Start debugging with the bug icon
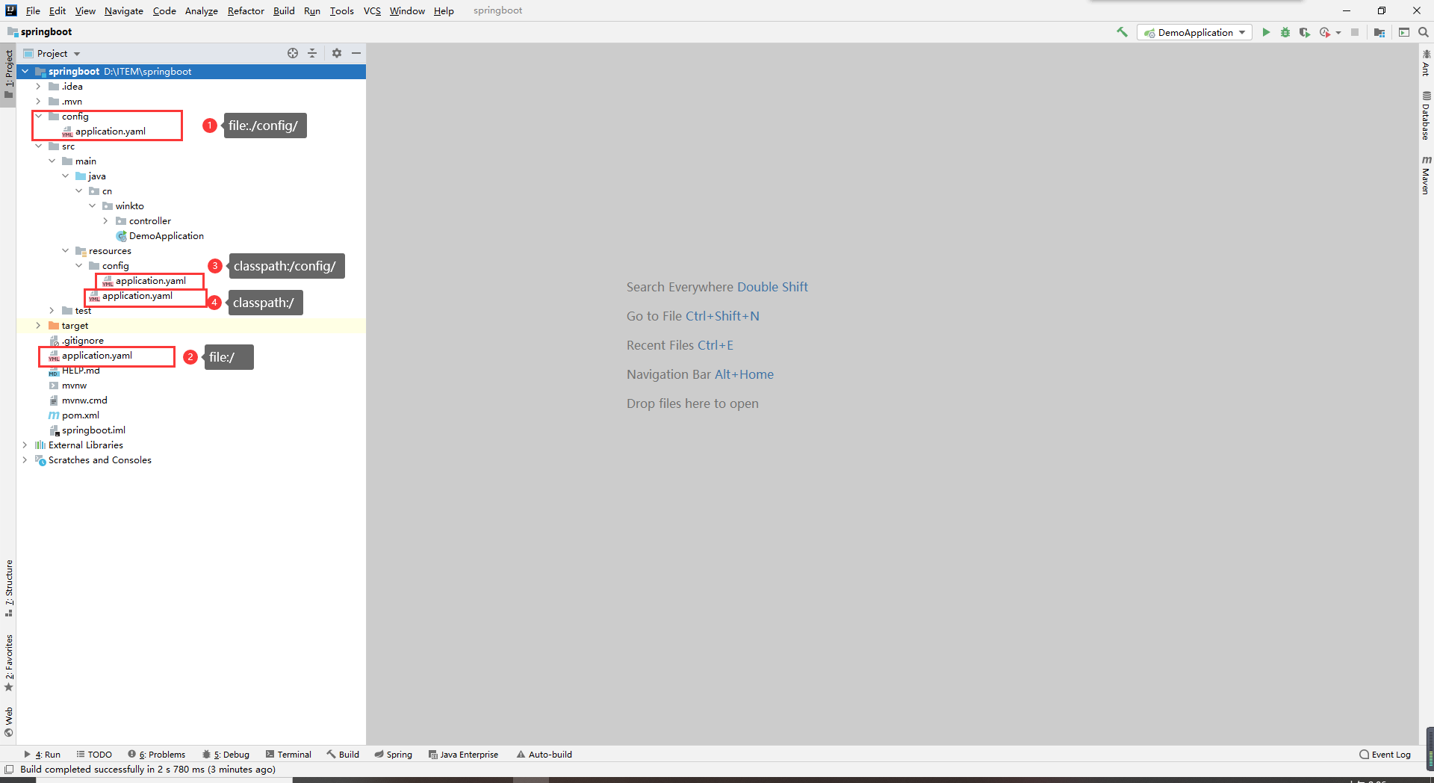This screenshot has height=783, width=1434. point(1285,32)
